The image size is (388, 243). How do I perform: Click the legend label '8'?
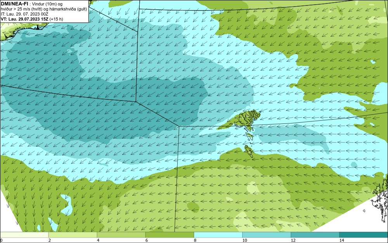195,240
